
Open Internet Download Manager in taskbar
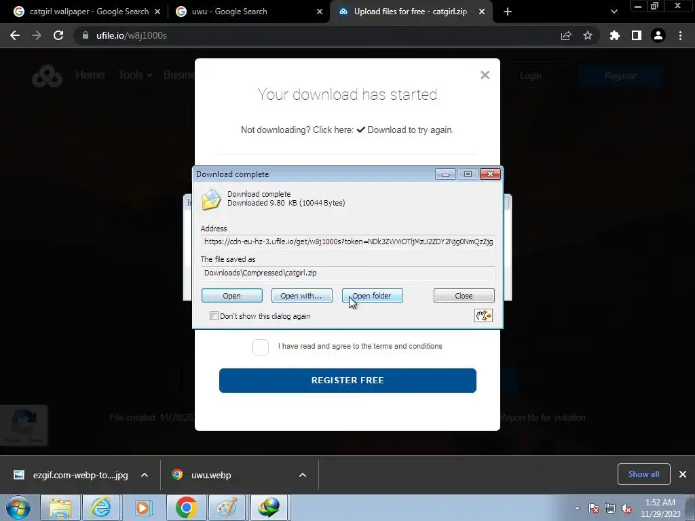point(270,507)
